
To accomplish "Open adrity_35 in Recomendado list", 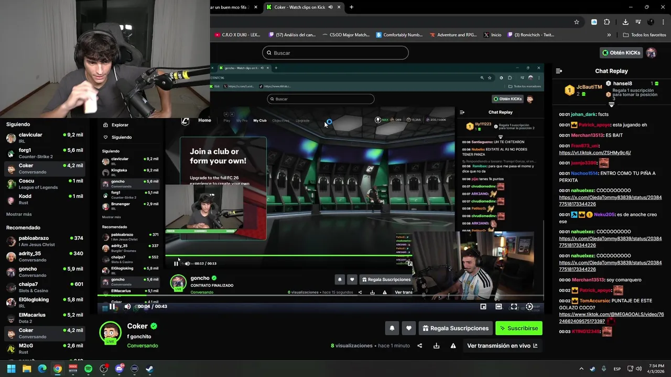I will point(45,256).
